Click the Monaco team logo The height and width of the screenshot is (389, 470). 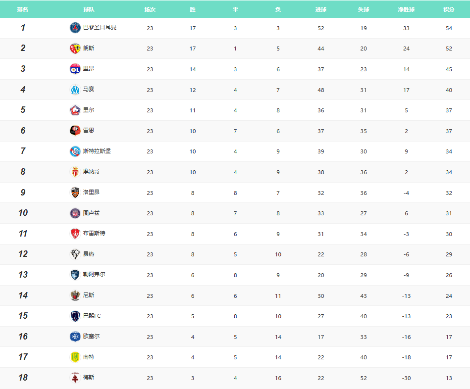(75, 172)
